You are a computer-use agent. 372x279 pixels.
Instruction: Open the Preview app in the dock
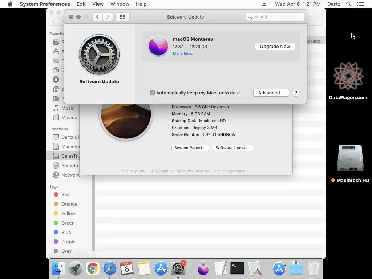tap(255, 268)
